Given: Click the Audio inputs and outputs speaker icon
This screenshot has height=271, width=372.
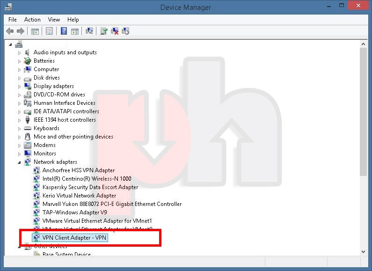Looking at the screenshot, I should 28,52.
